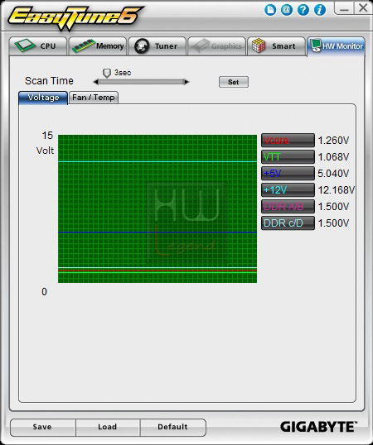373x445 pixels.
Task: Click the info "i" icon
Action: 320,10
